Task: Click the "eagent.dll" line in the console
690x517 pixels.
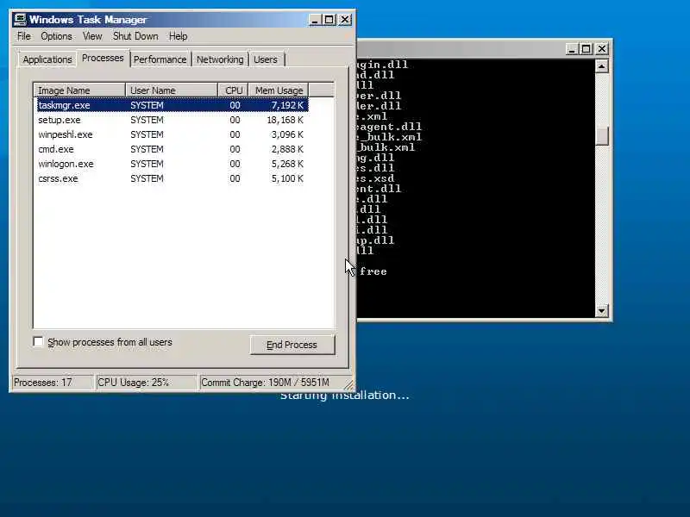Action: click(x=389, y=127)
